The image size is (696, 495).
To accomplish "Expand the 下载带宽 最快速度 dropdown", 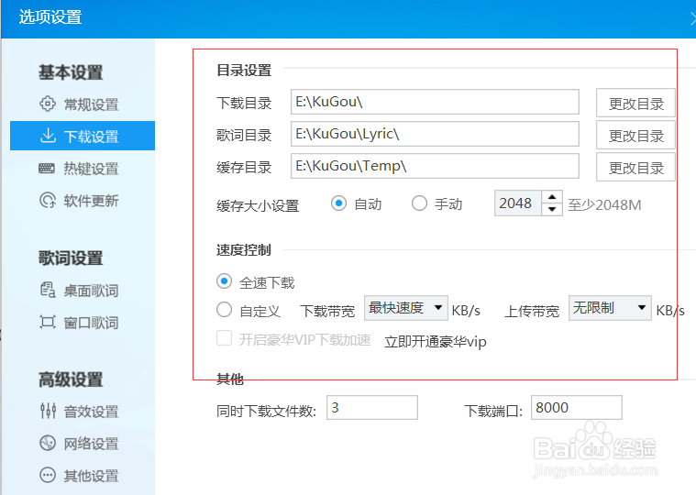I will point(405,308).
